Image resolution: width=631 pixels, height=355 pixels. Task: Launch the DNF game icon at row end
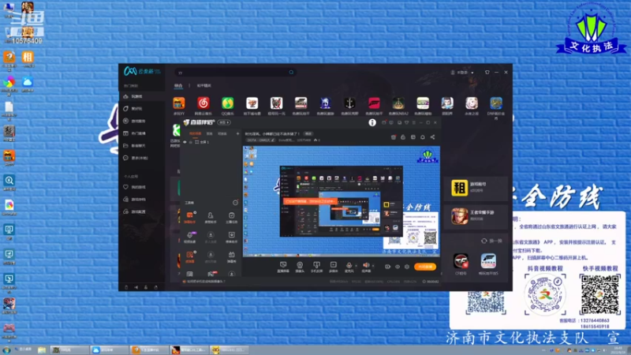496,103
